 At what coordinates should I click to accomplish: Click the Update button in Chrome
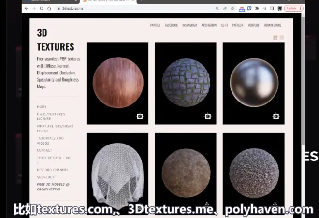291,8
